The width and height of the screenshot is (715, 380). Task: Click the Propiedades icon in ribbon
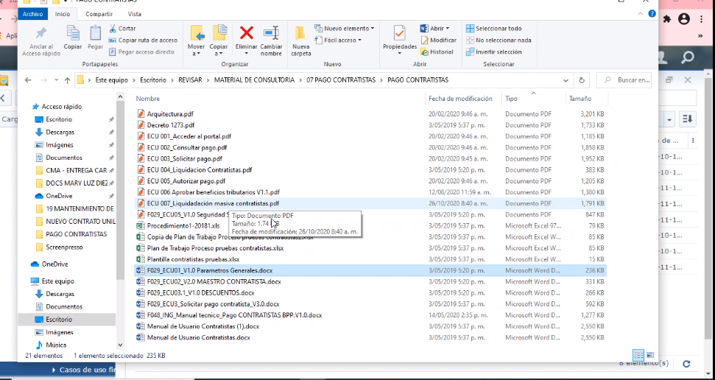click(x=399, y=35)
